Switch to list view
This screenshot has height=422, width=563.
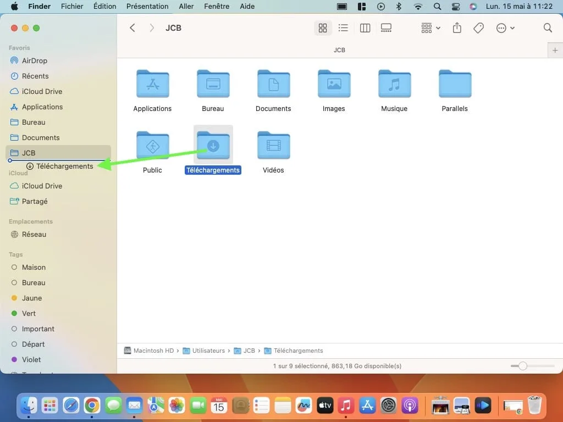tap(343, 28)
